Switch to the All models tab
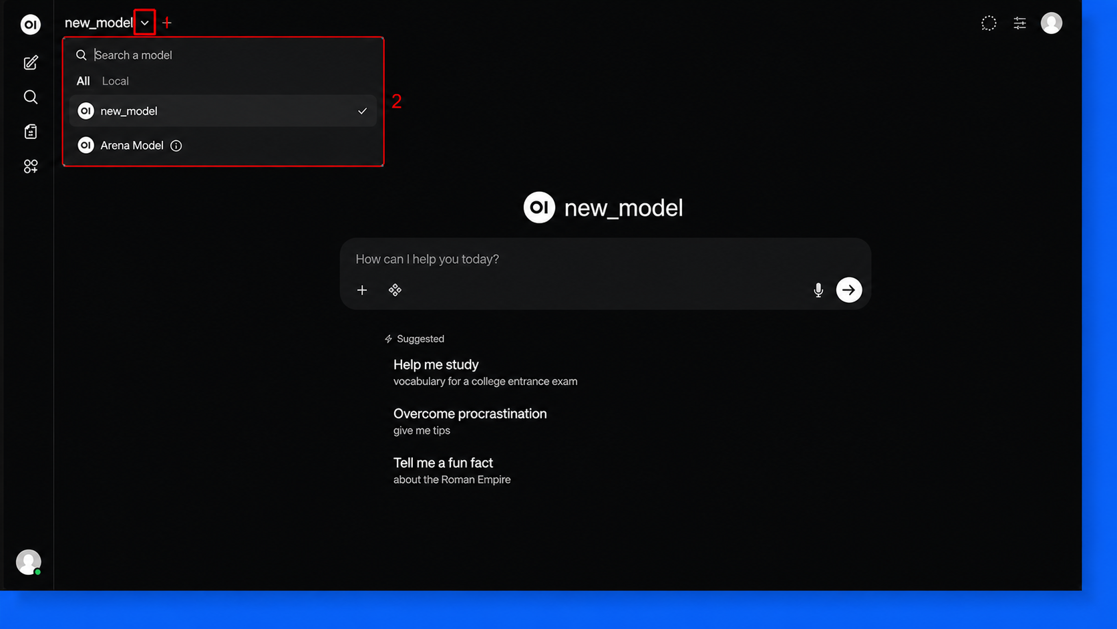This screenshot has width=1117, height=629. coord(83,81)
